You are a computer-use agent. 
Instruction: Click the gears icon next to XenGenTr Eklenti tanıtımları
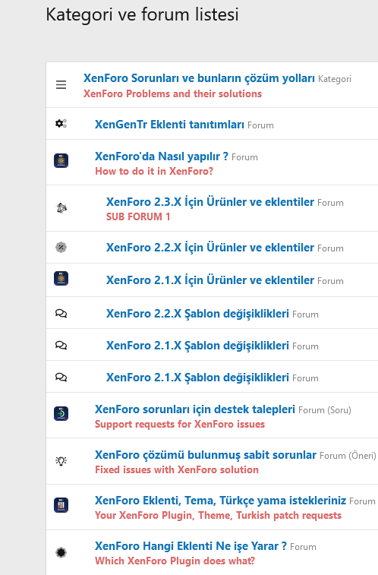[x=61, y=124]
